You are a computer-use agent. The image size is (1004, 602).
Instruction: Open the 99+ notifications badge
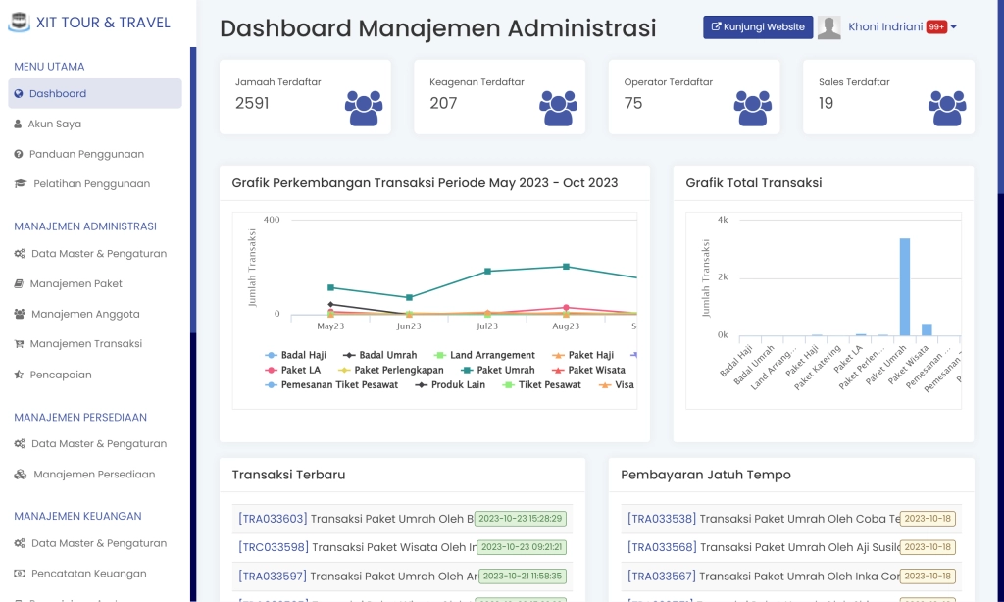click(x=936, y=27)
